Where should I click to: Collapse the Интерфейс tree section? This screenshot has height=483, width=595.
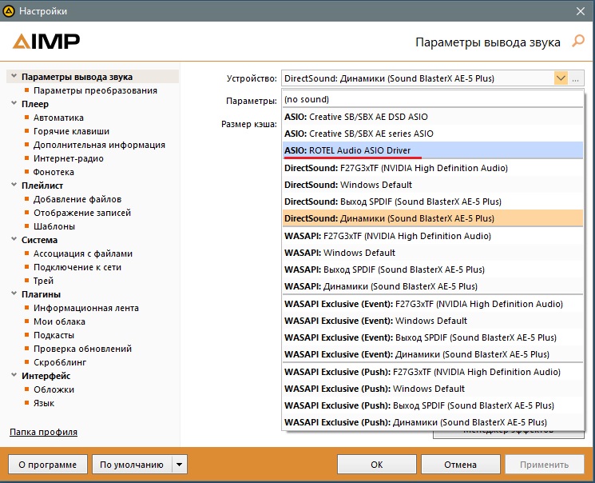click(14, 375)
